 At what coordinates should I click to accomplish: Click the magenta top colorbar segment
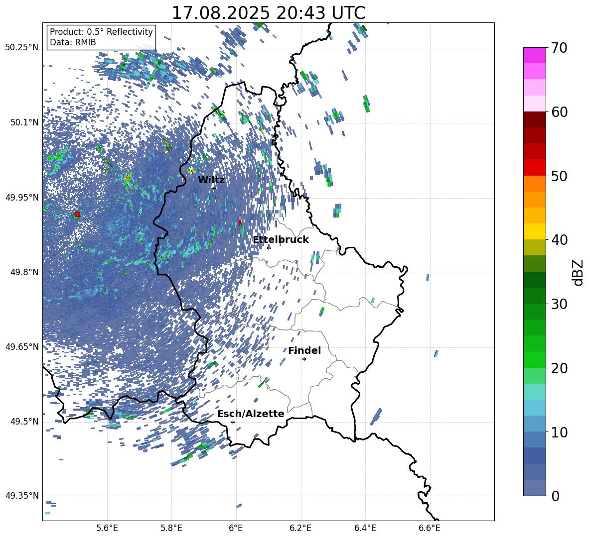point(535,55)
